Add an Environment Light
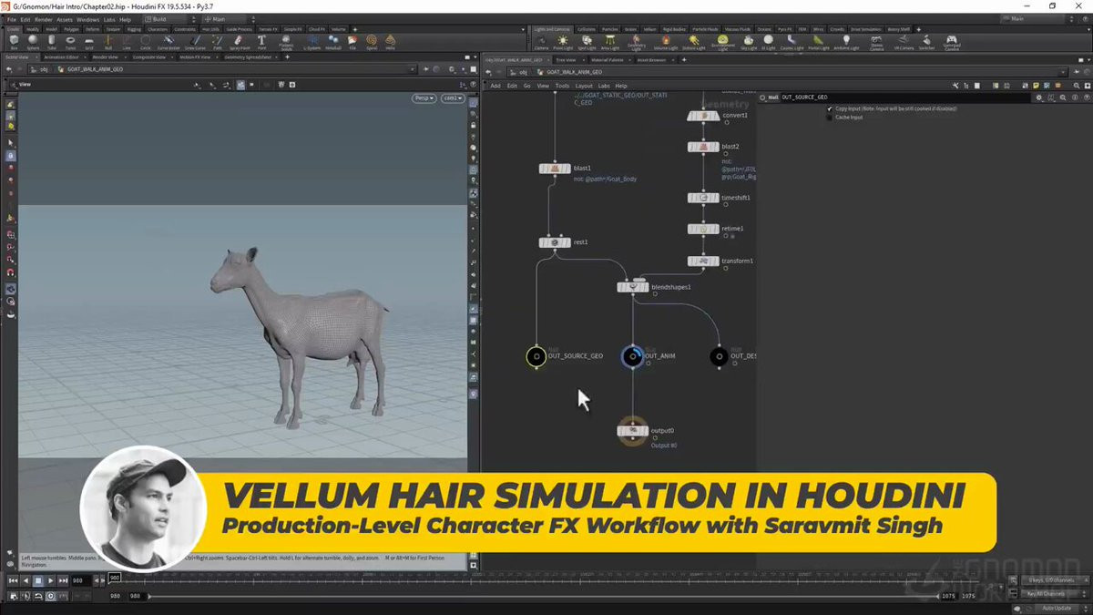1093x615 pixels. pyautogui.click(x=722, y=42)
